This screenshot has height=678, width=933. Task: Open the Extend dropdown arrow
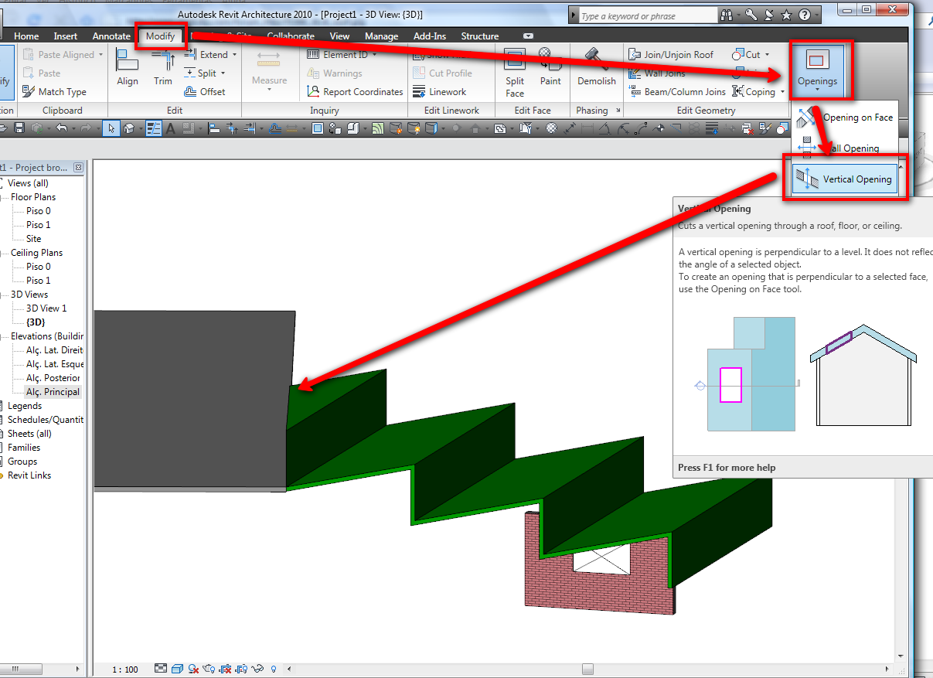click(233, 55)
